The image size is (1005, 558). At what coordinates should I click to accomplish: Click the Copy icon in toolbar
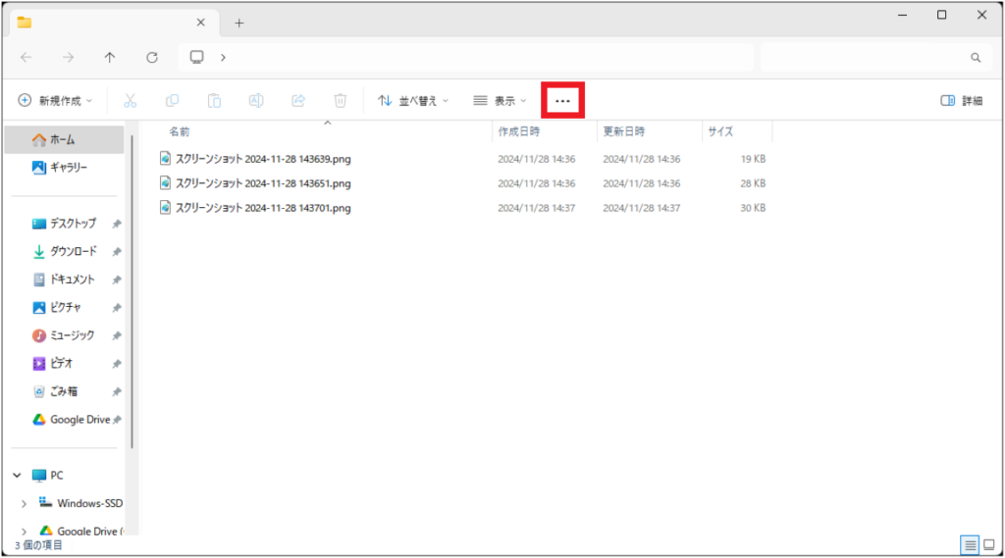(173, 100)
